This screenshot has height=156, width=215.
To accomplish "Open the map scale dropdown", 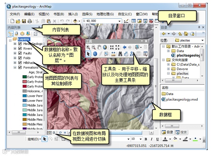I will coord(119,21).
